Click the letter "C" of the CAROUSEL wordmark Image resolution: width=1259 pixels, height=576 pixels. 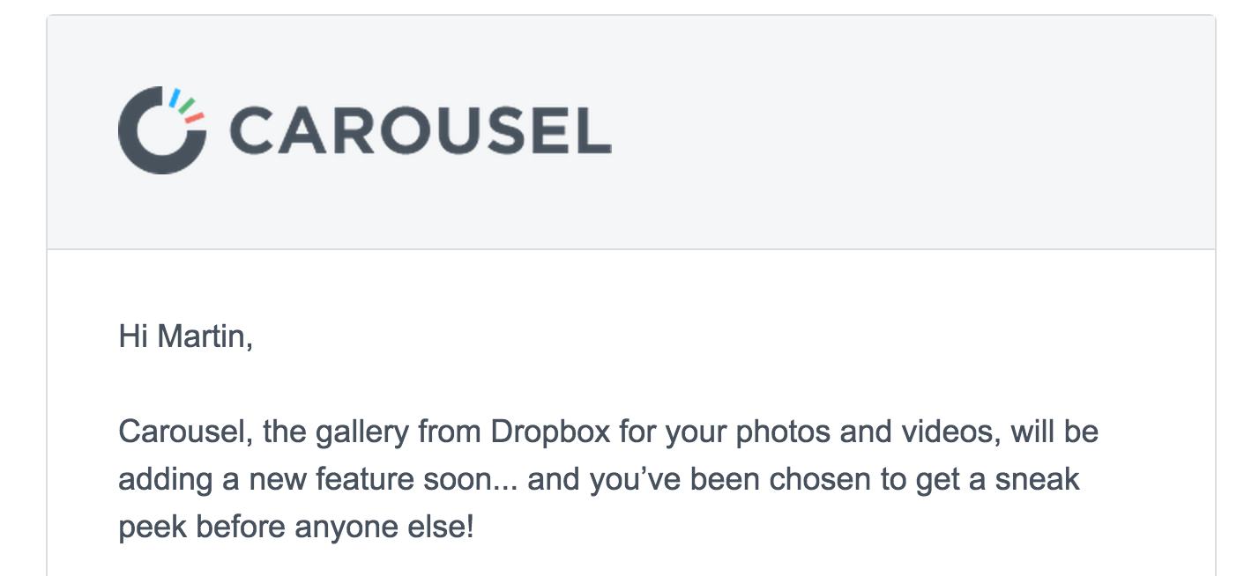pos(252,131)
